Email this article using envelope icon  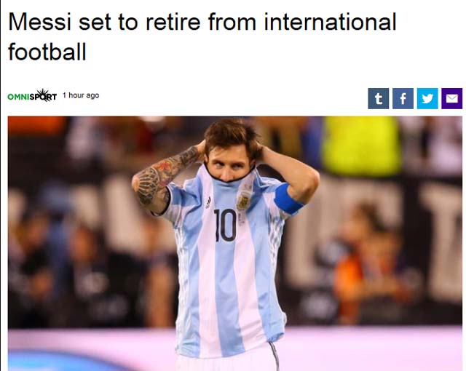[x=451, y=98]
